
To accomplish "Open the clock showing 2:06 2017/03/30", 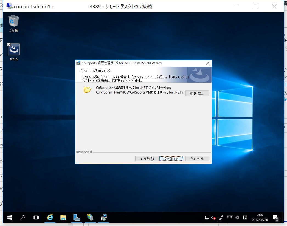I will [x=260, y=217].
